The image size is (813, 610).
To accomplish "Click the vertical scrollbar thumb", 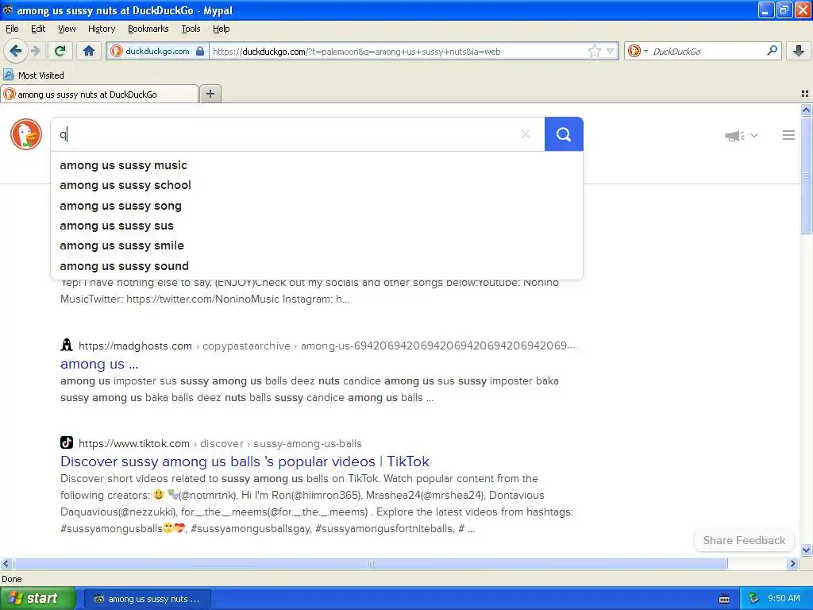I will point(806,176).
